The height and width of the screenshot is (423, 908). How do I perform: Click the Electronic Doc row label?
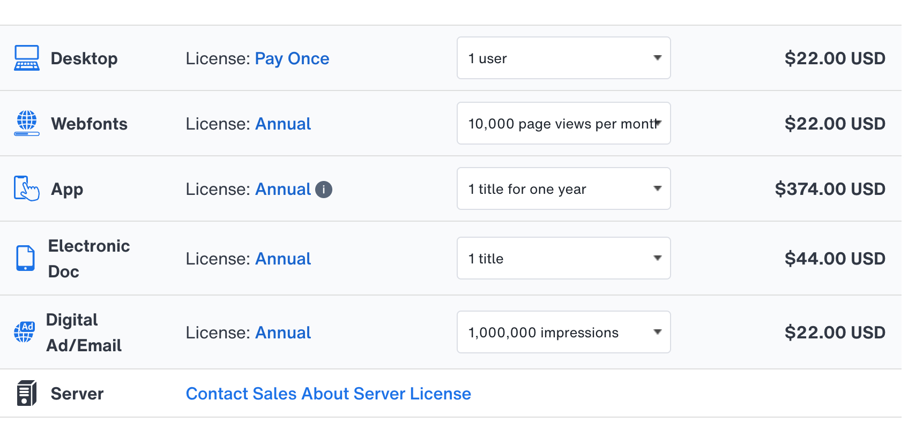(x=88, y=259)
